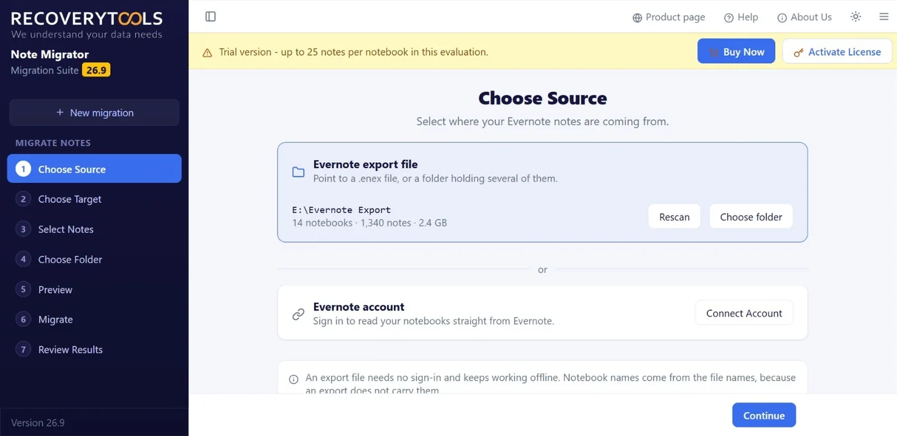
Task: Go to Select Notes step label
Action: pos(66,230)
